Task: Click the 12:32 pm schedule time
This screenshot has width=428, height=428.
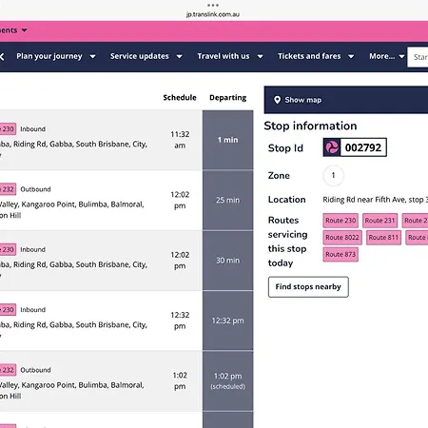Action: [180, 321]
